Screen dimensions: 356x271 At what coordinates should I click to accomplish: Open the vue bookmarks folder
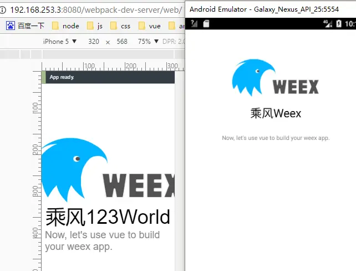point(149,26)
